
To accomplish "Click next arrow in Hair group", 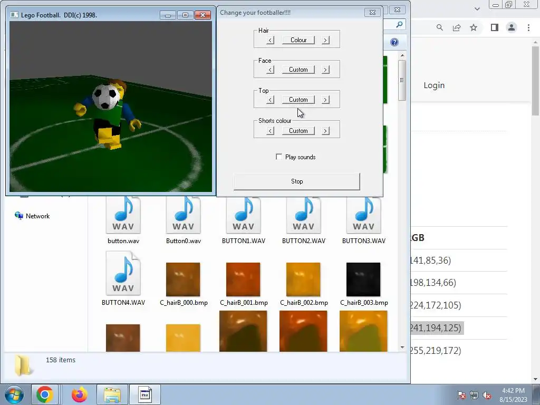I will coord(325,40).
